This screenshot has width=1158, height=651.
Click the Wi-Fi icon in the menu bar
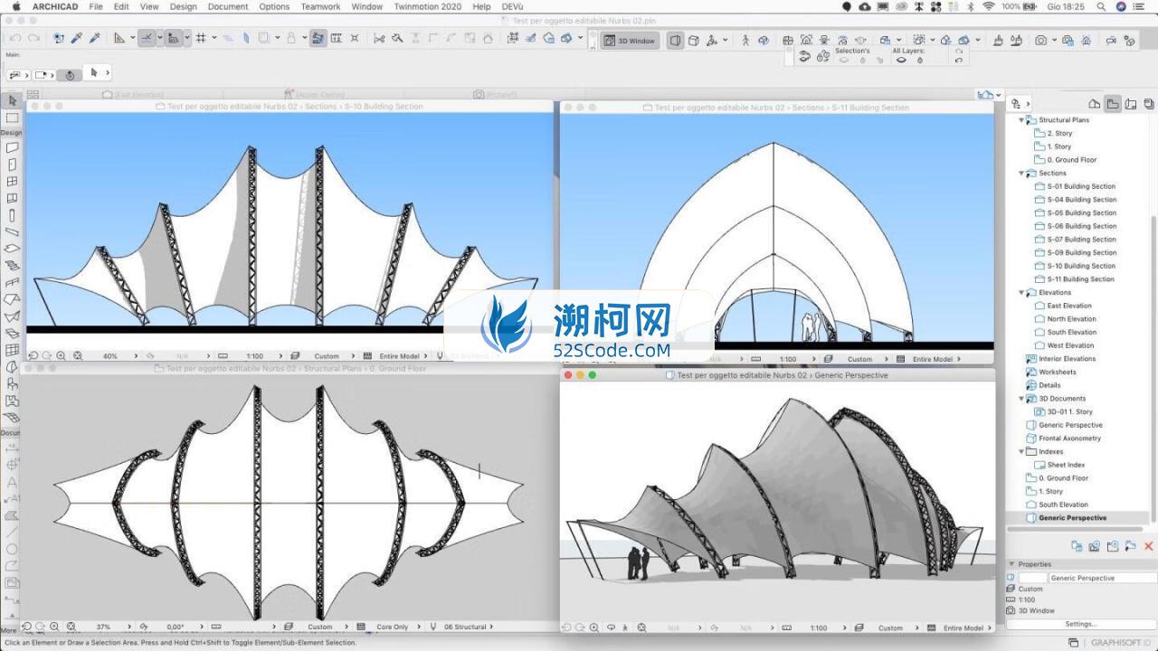pyautogui.click(x=989, y=6)
